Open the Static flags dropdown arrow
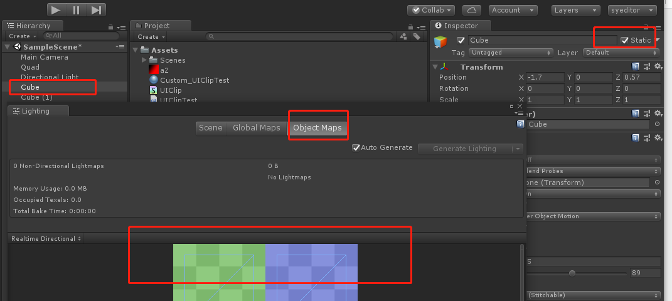Image resolution: width=672 pixels, height=301 pixels. click(658, 40)
